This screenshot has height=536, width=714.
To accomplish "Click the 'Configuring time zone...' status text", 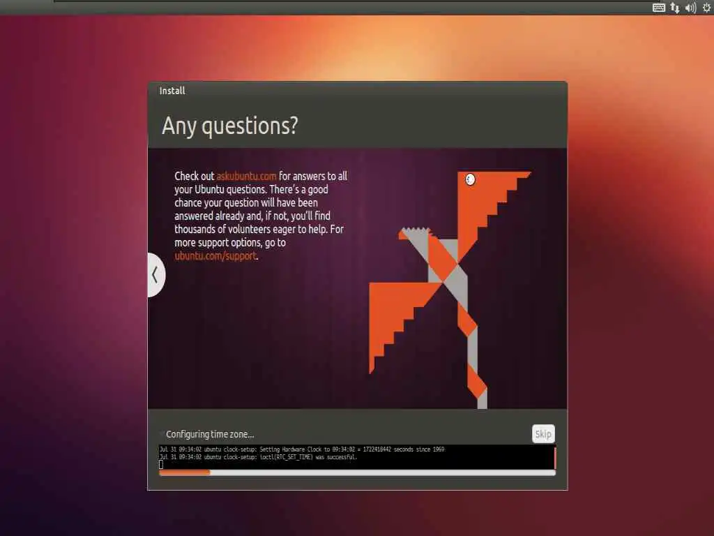I will tap(210, 434).
